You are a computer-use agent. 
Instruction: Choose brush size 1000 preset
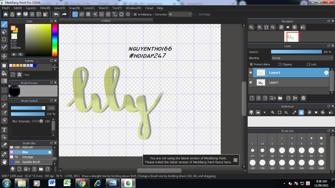click(x=321, y=164)
